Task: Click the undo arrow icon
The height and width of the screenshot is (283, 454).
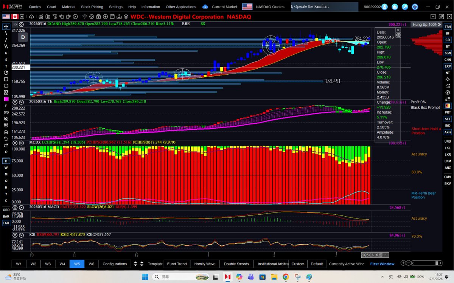Action: click(x=6, y=138)
